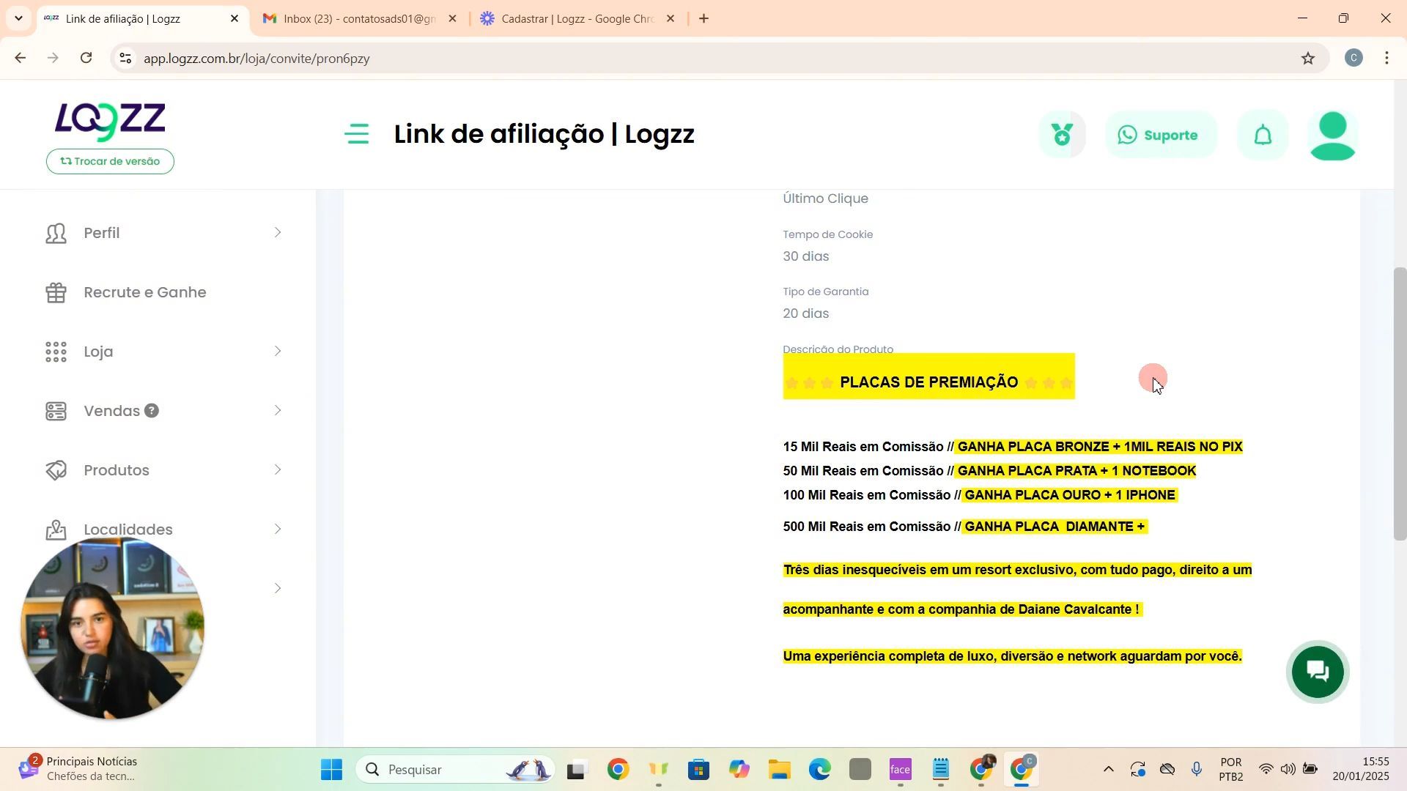1407x791 pixels.
Task: Close the Gmail Inbox tab
Action: click(453, 19)
